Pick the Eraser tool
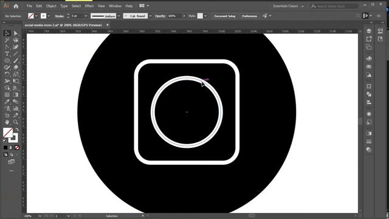Viewport: 389px width, 219px height. point(16,68)
